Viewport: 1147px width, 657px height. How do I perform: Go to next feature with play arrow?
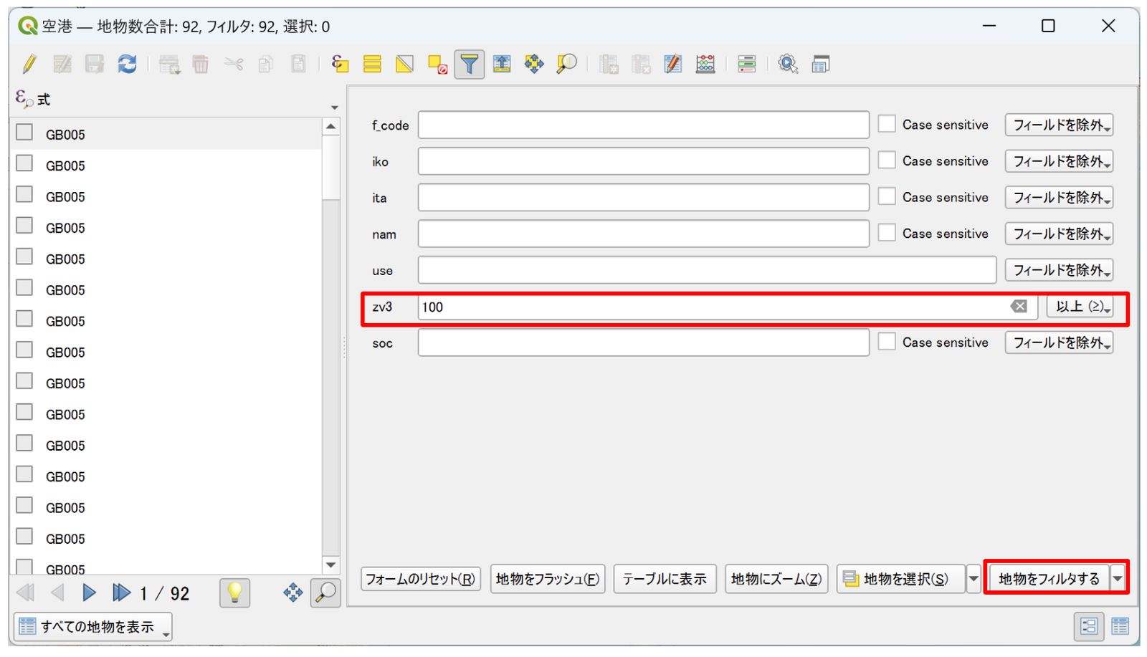point(90,593)
